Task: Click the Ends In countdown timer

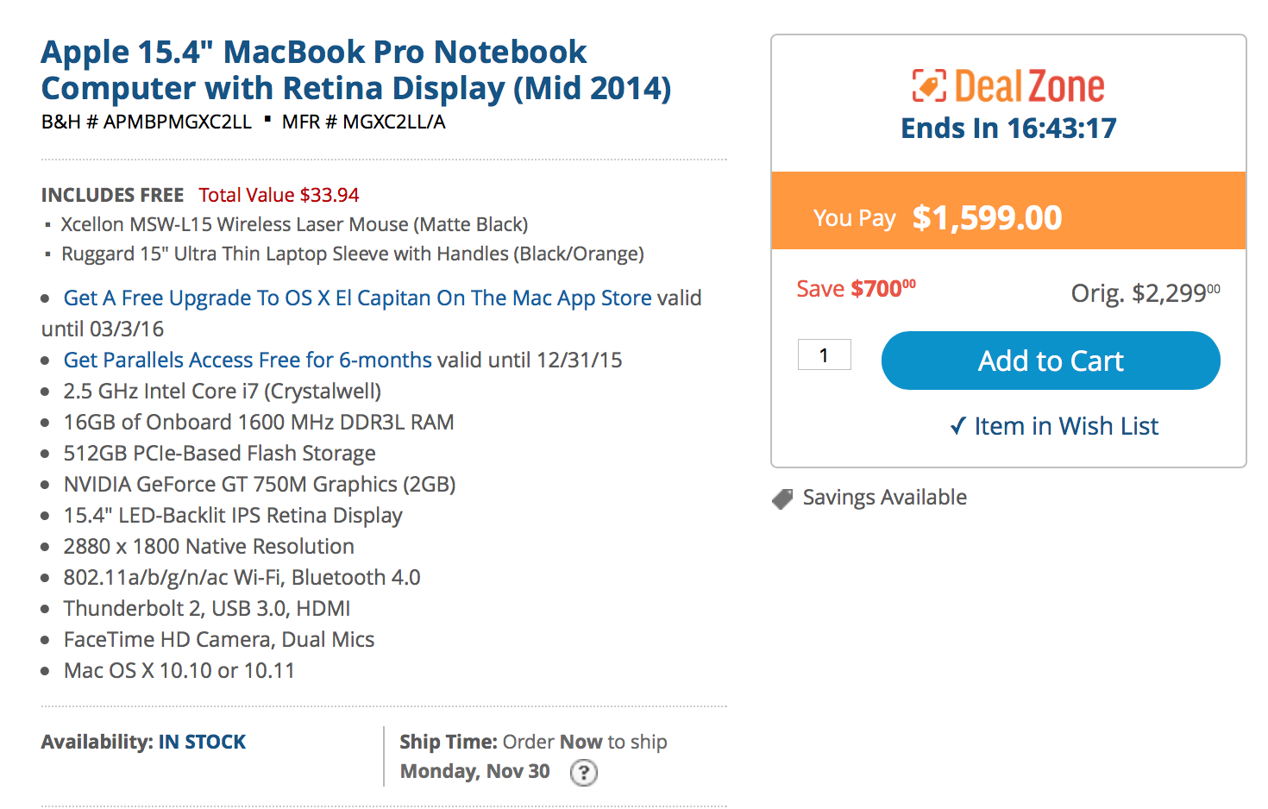Action: (x=1008, y=129)
